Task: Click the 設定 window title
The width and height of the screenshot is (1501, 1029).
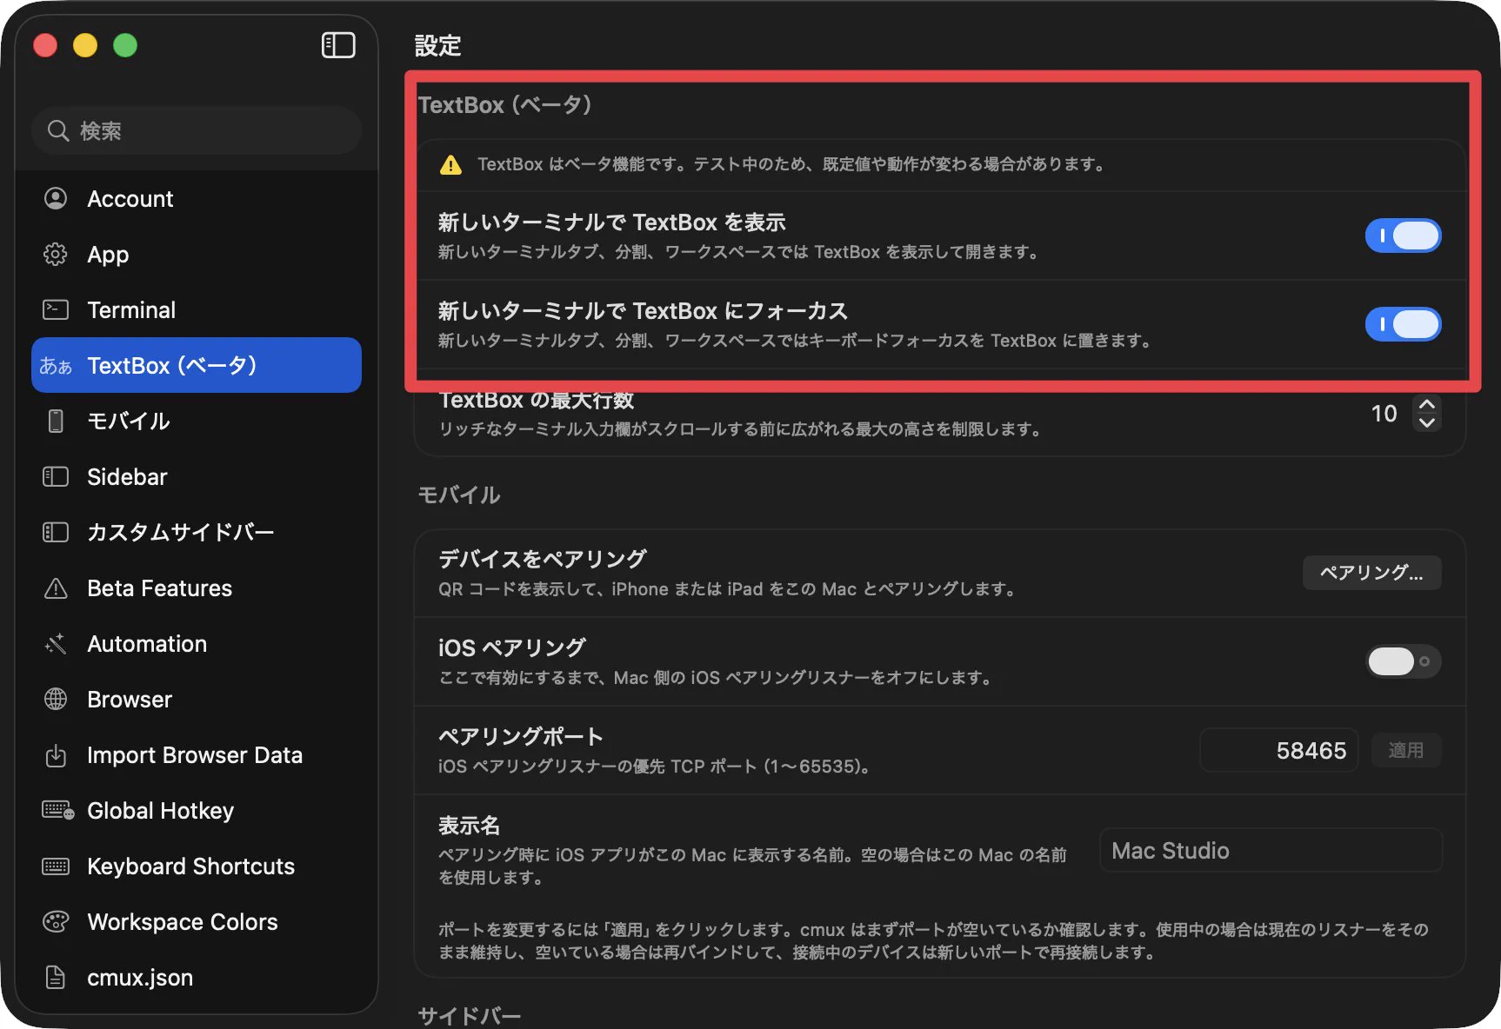Action: pyautogui.click(x=437, y=45)
